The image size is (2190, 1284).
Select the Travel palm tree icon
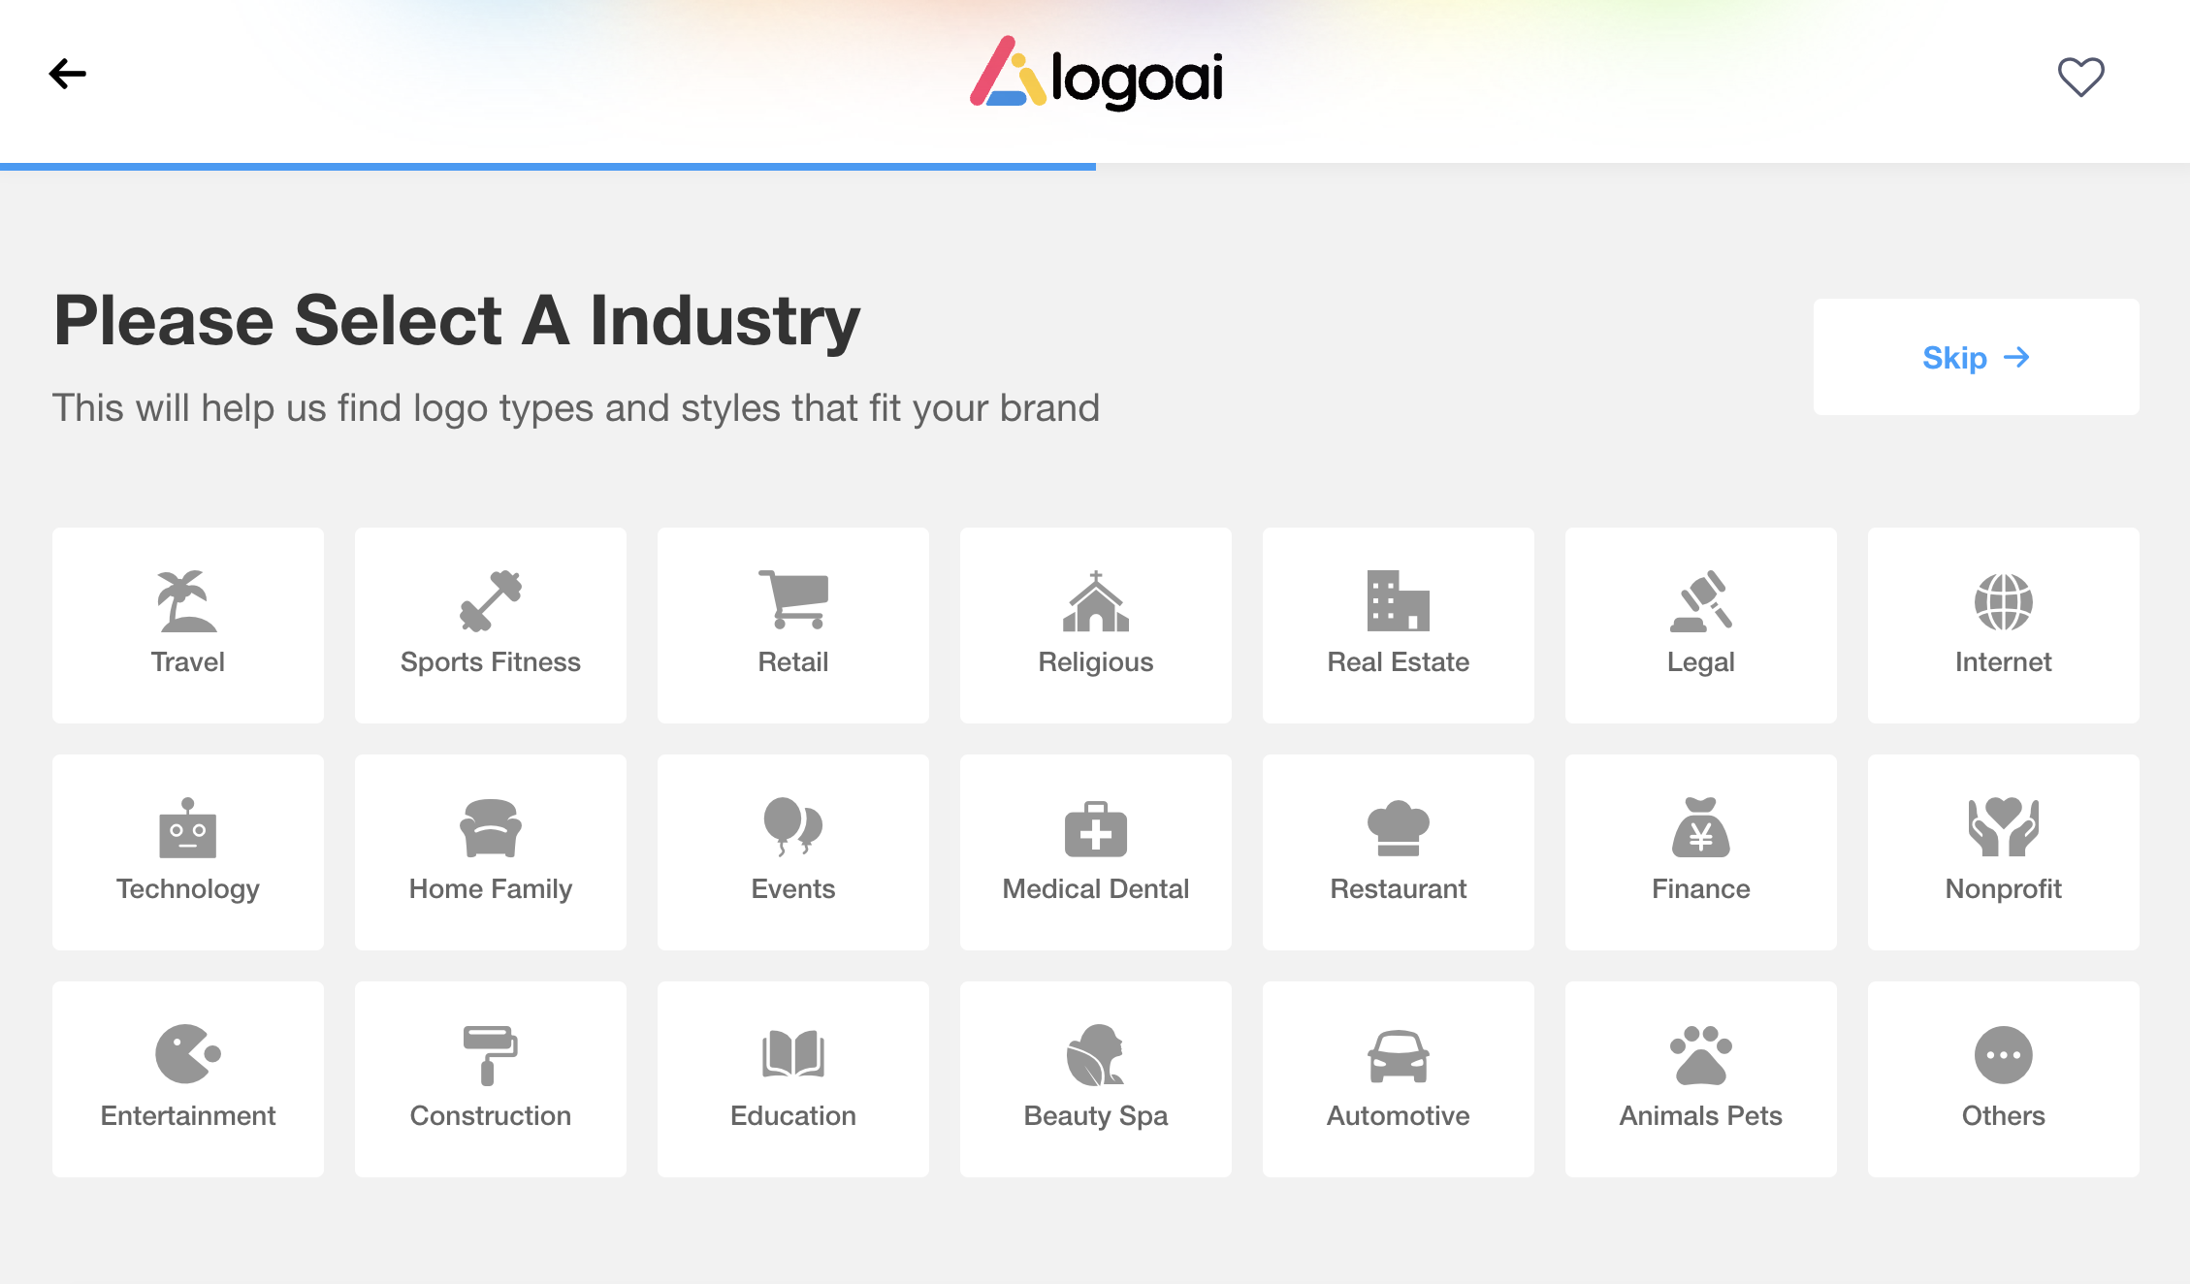187,601
